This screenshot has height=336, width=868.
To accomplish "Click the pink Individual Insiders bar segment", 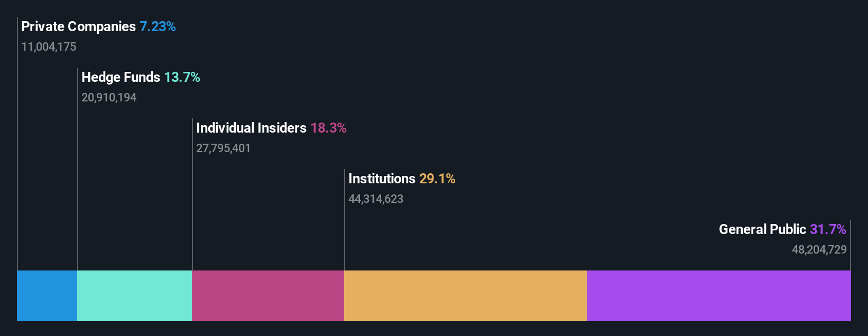I will click(x=268, y=296).
